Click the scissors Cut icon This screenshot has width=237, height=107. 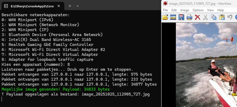(205, 17)
